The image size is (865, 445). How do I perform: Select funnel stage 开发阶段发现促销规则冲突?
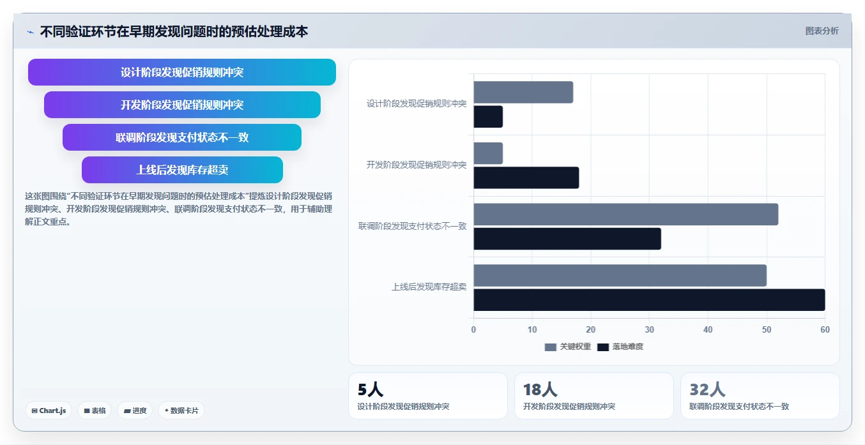(182, 105)
